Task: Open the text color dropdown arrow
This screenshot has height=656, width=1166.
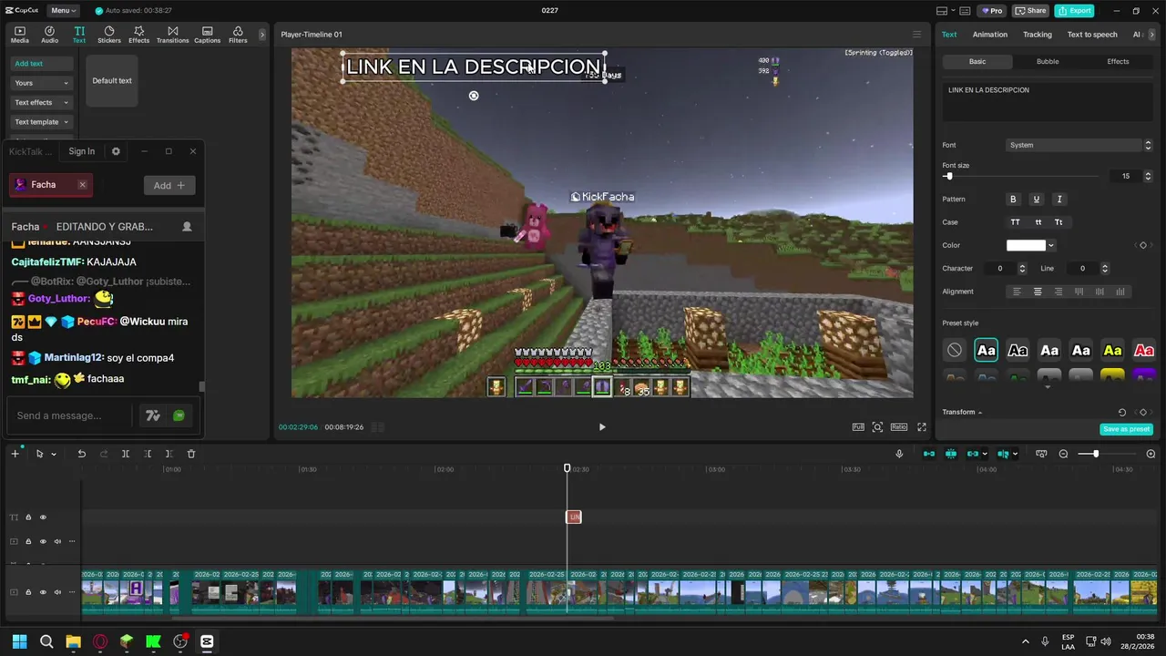Action: click(1051, 245)
